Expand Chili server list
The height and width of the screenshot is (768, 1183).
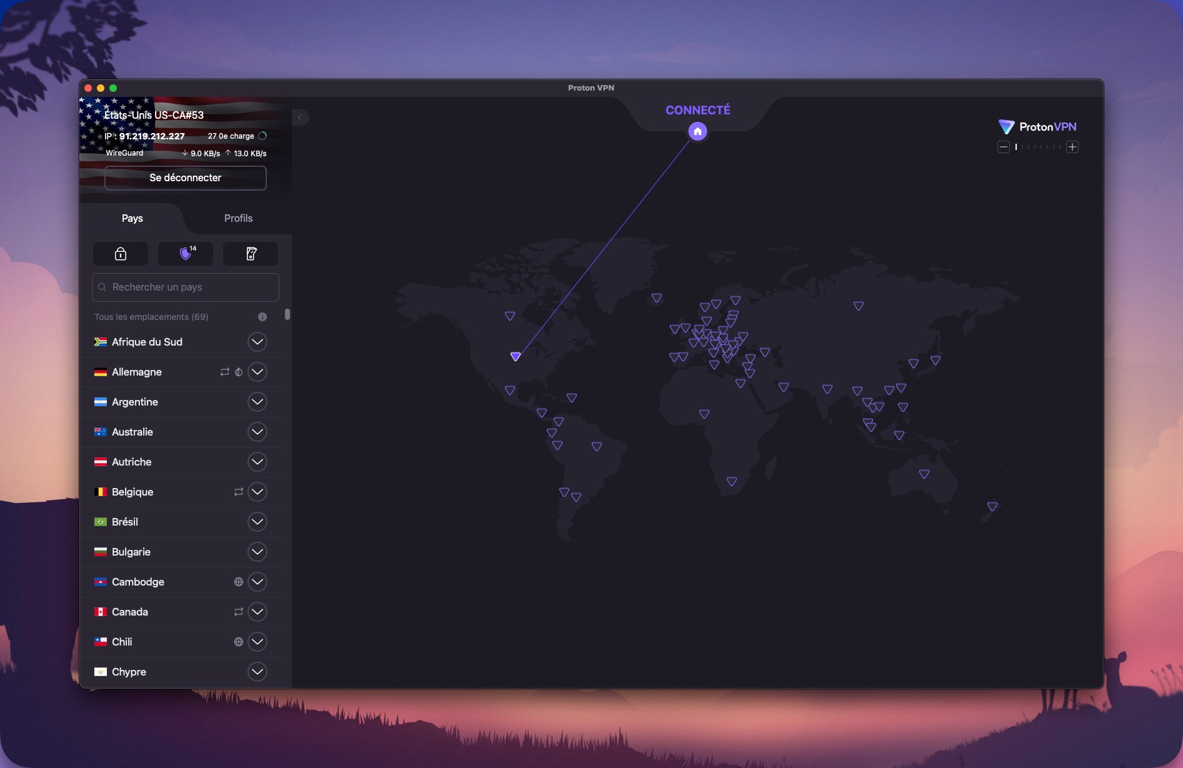click(x=257, y=642)
